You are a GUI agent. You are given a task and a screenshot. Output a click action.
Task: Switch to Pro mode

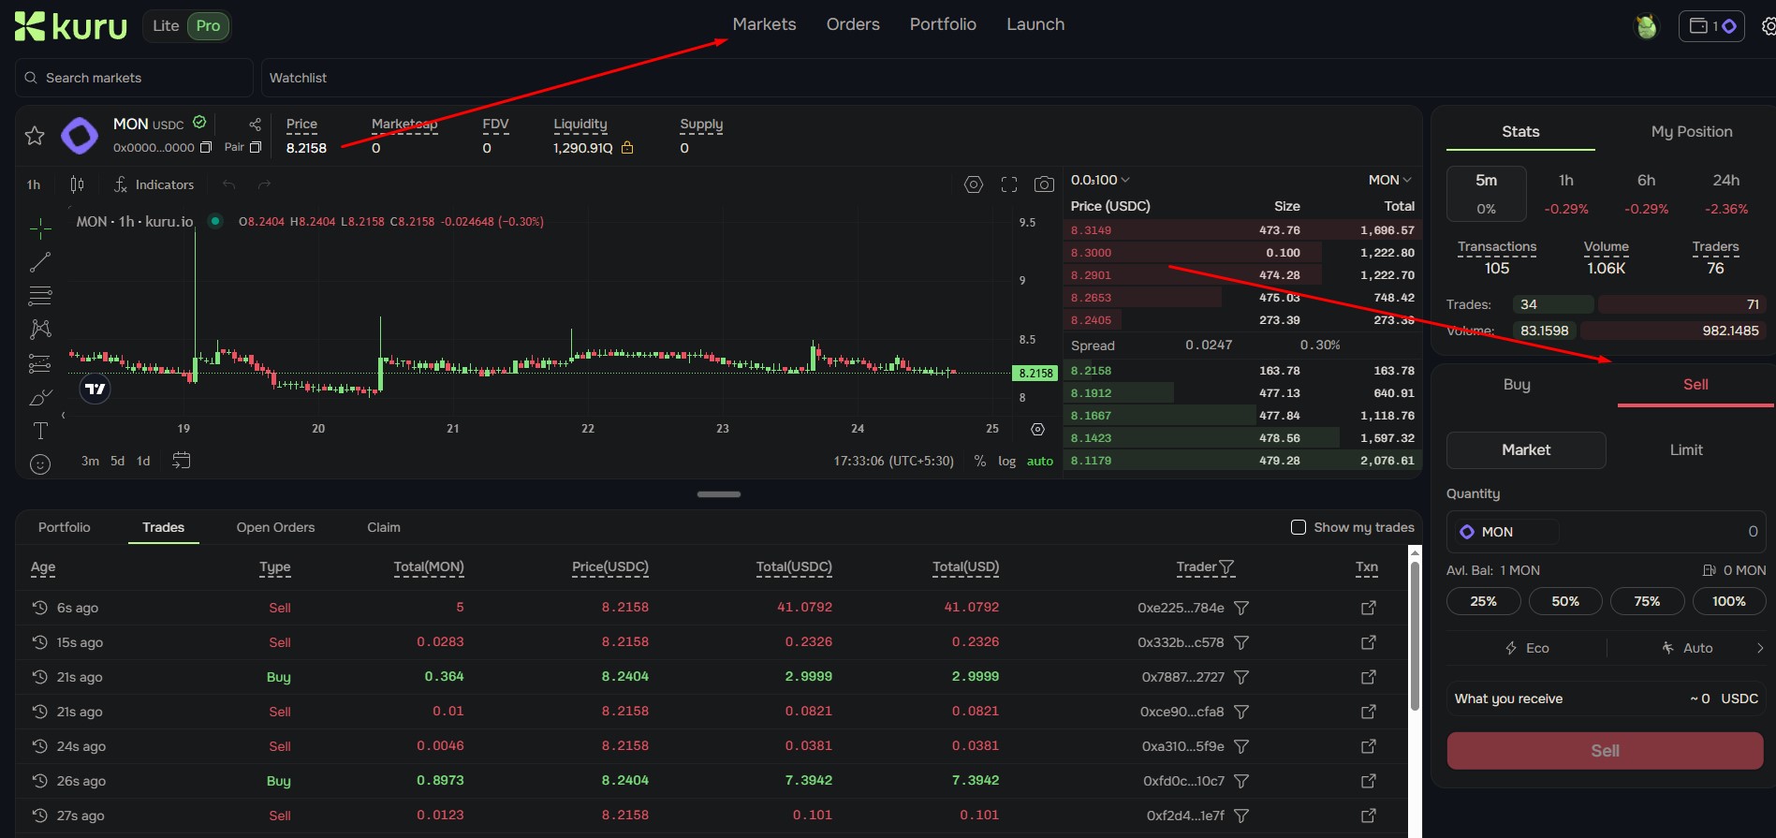[208, 26]
